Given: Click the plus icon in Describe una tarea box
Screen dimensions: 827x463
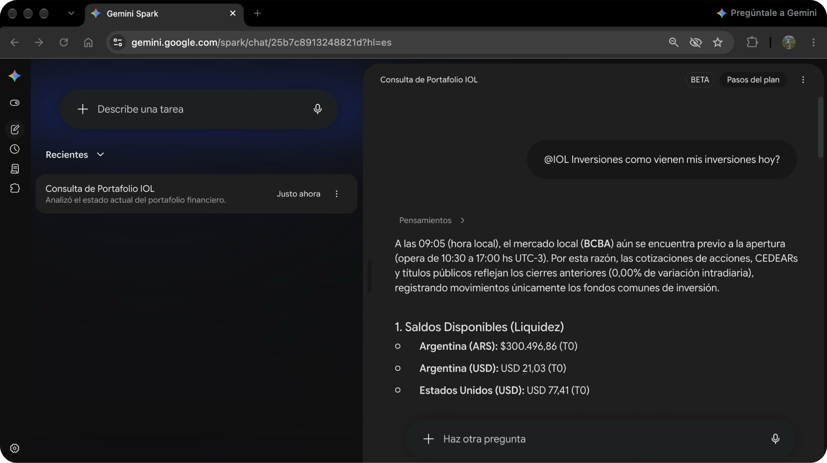Looking at the screenshot, I should [x=83, y=109].
